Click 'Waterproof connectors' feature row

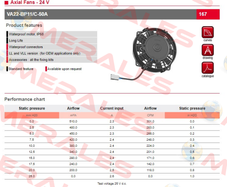click(52, 47)
